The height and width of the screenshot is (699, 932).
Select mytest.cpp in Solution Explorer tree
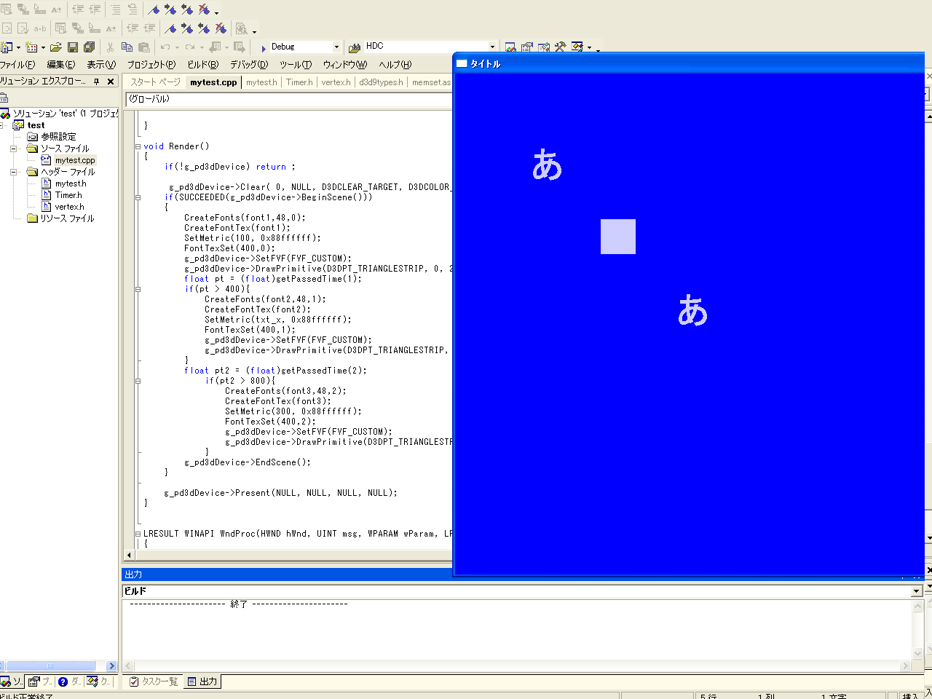pyautogui.click(x=74, y=160)
